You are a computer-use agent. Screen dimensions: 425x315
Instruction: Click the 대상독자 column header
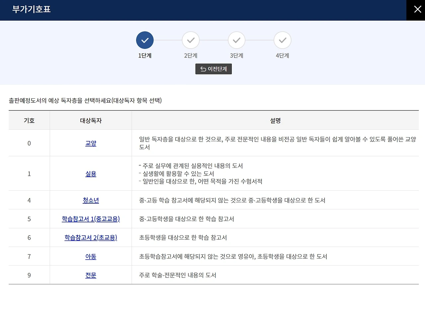point(91,120)
